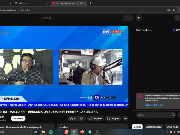Click inside the Telusuri search field
Image resolution: width=180 pixels, height=135 pixels.
81,18
